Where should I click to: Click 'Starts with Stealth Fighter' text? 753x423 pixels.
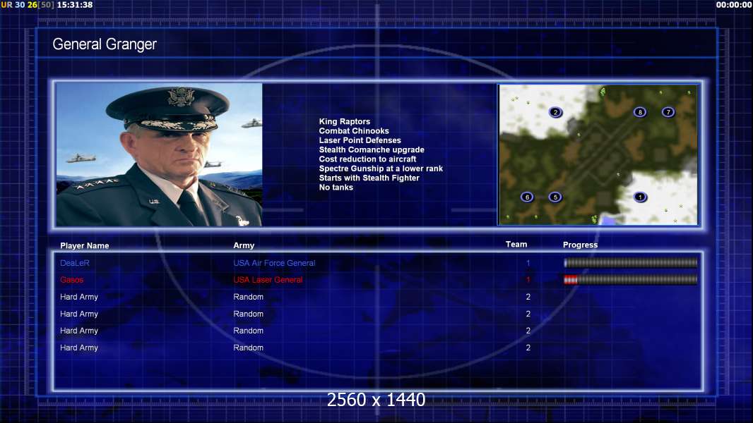coord(369,178)
